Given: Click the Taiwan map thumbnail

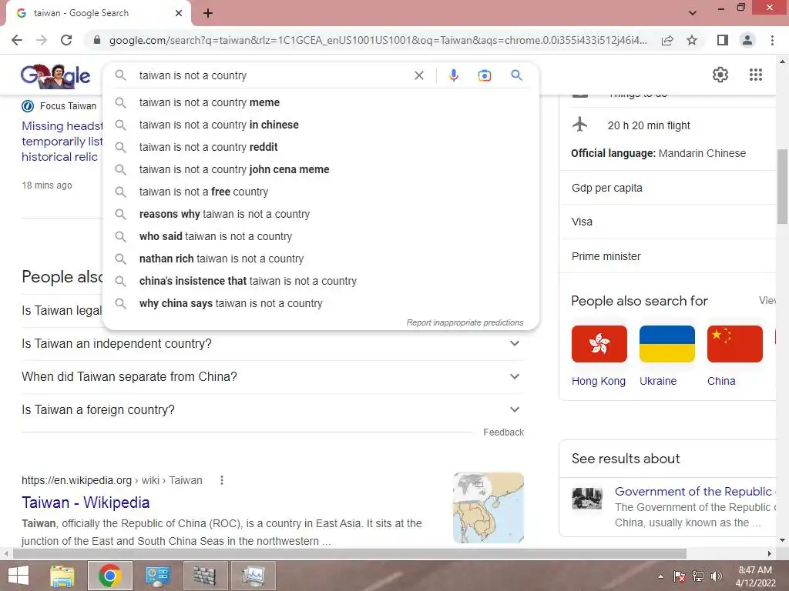Looking at the screenshot, I should [488, 508].
